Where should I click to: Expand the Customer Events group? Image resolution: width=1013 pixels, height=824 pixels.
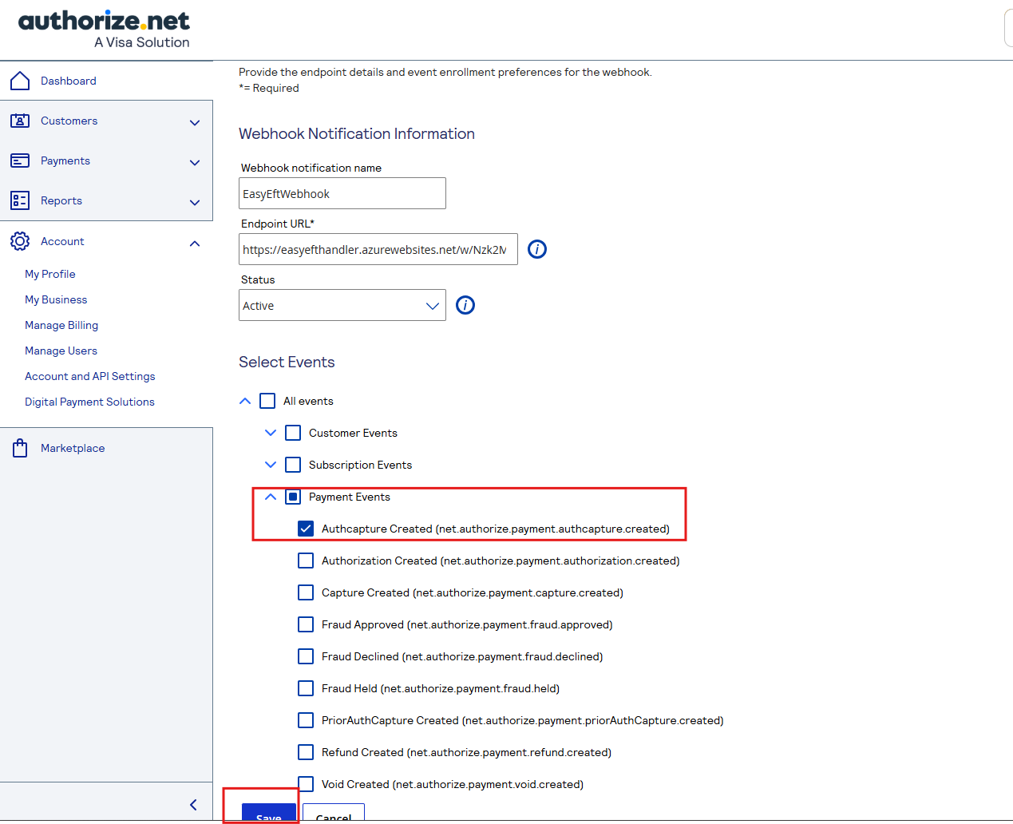tap(271, 433)
